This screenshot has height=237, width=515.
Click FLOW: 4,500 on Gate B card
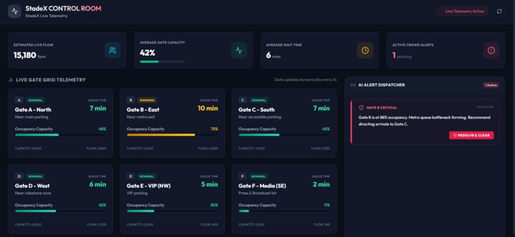[x=208, y=148]
